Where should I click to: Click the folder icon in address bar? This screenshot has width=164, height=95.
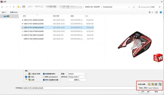coord(18,7)
